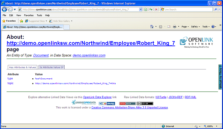The width and height of the screenshot is (223, 129).
Task: Open the JSON+RDF format link
Action: coord(176,97)
